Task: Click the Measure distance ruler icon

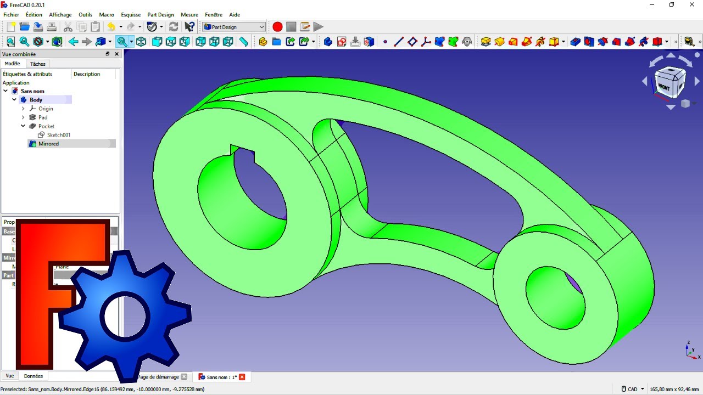Action: (x=244, y=42)
